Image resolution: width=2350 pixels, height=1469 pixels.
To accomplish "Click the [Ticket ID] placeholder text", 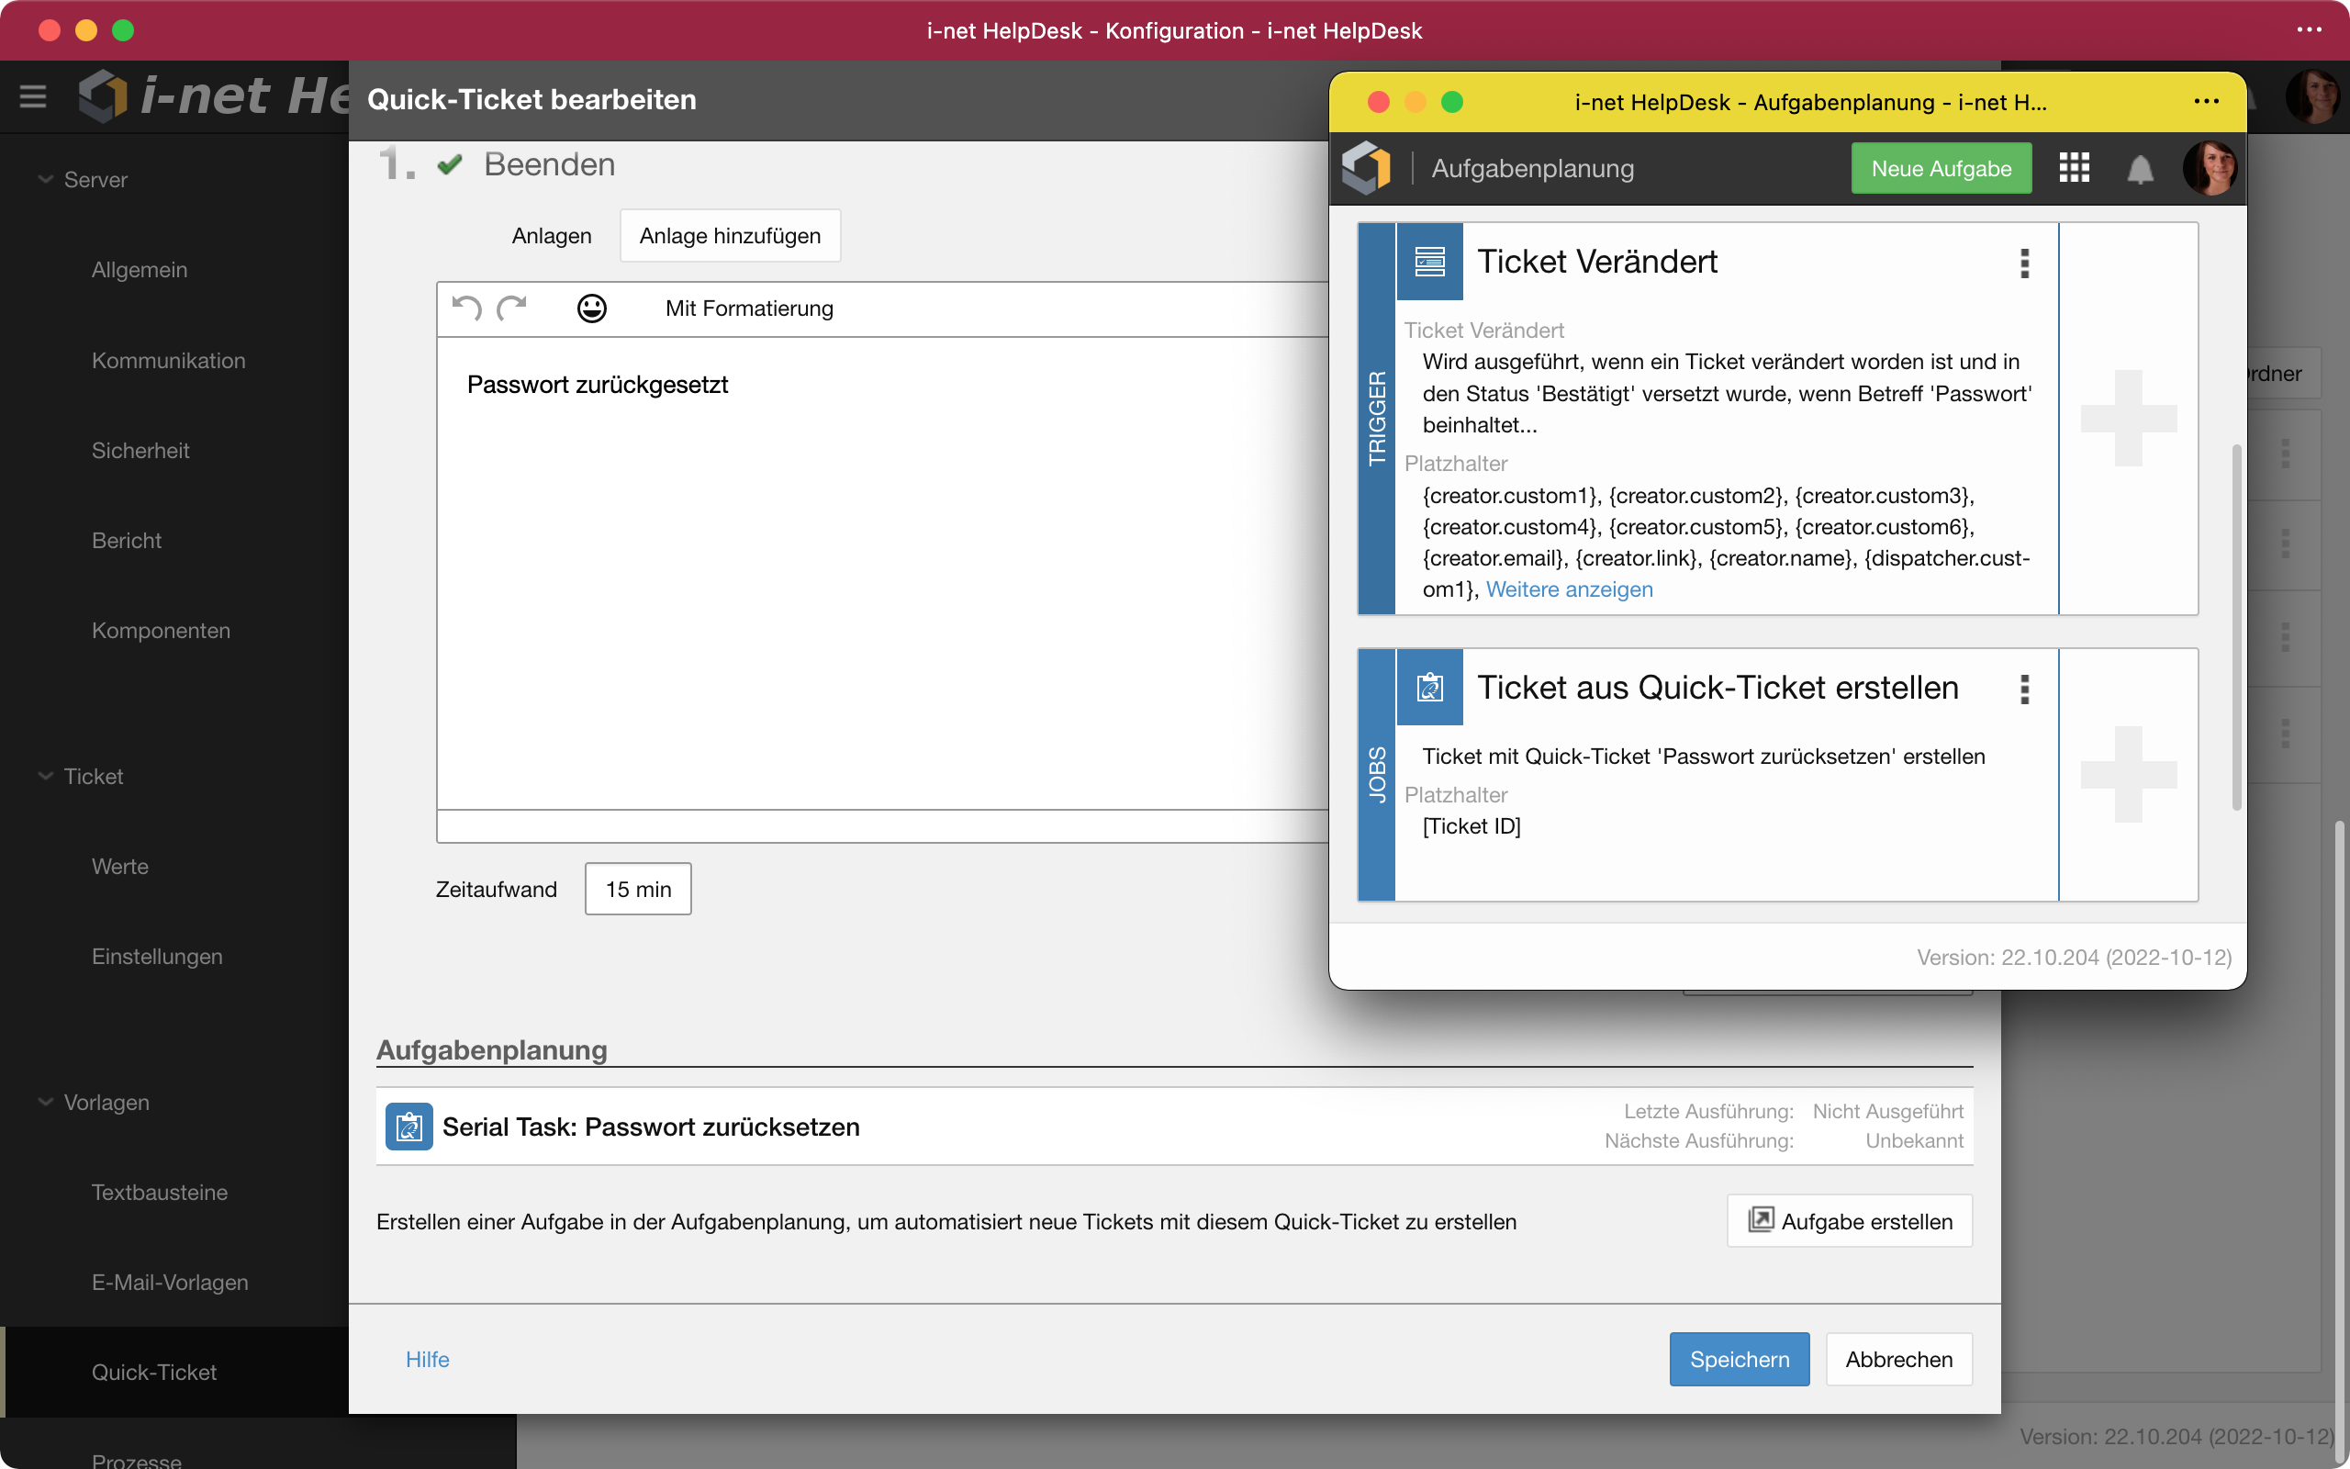I will coord(1472,825).
